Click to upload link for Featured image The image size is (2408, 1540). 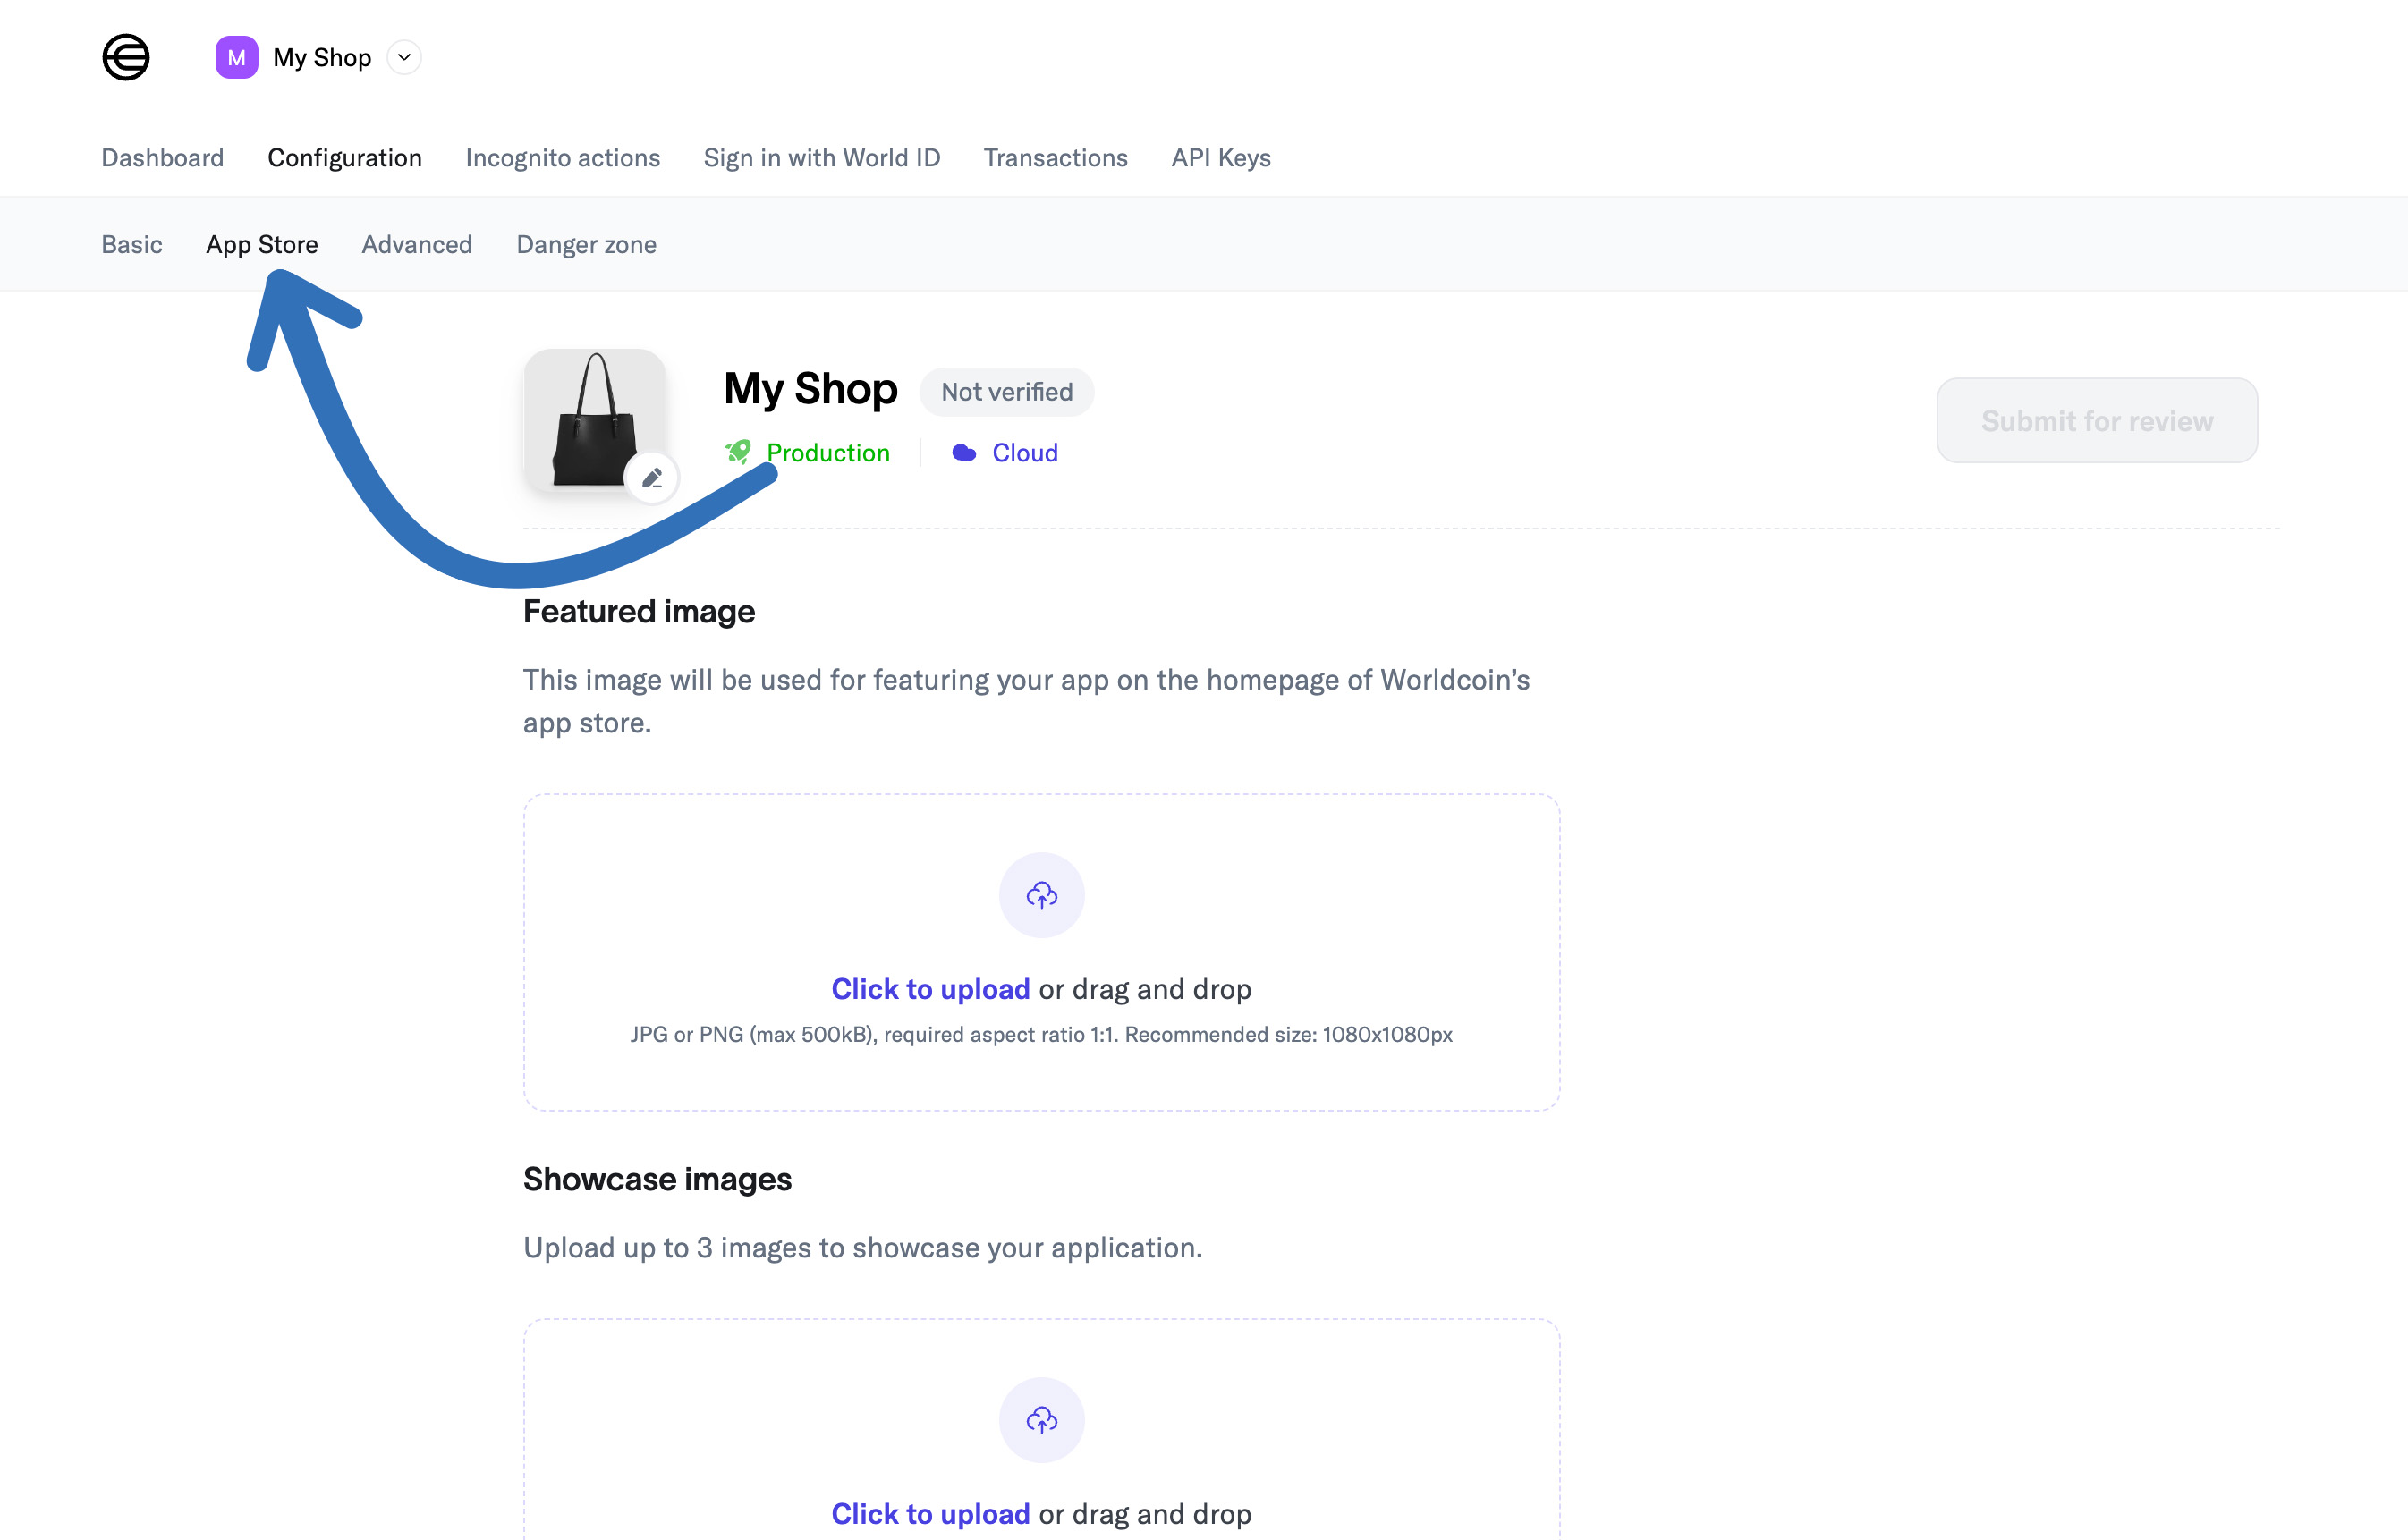click(931, 989)
